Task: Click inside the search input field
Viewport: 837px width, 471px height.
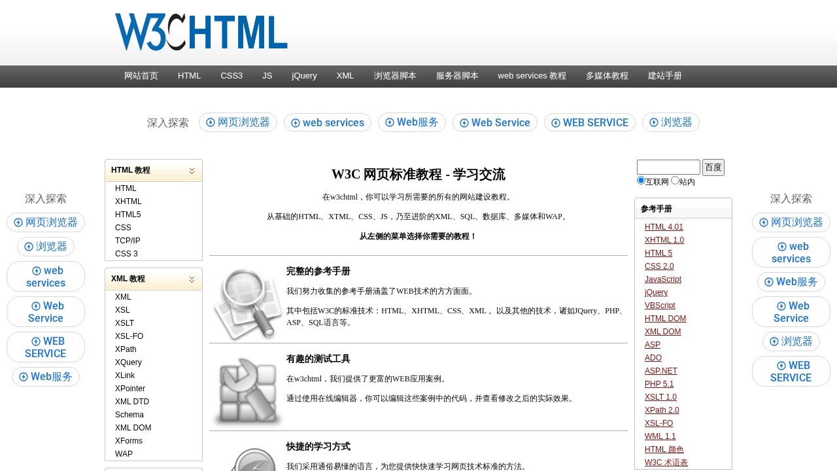Action: [x=668, y=167]
